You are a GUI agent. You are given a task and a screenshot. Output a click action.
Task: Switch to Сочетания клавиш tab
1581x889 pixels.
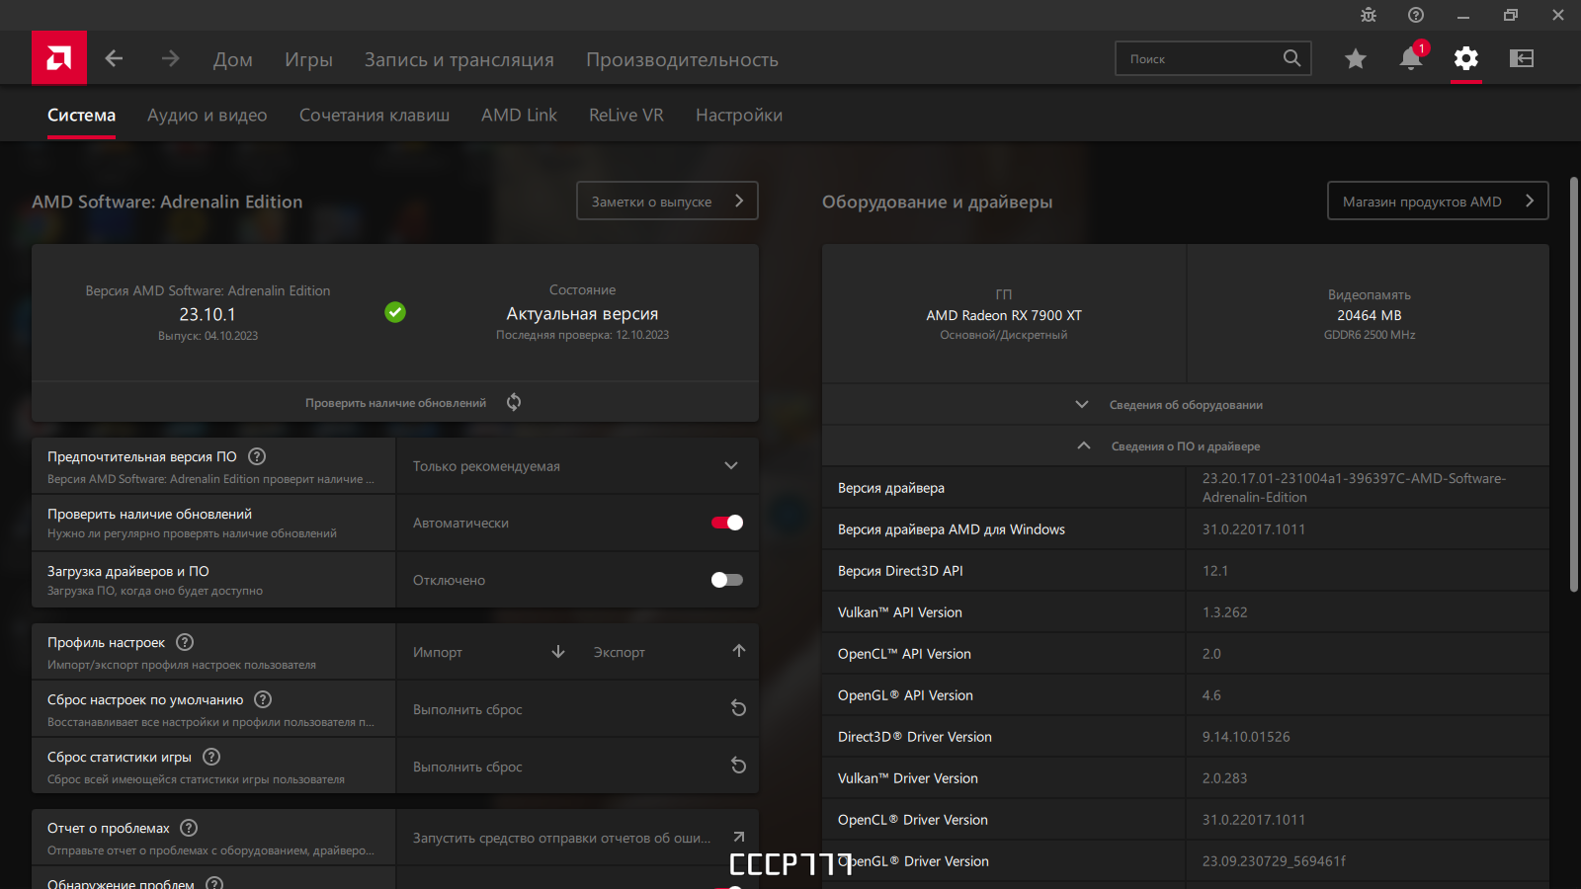coord(374,115)
